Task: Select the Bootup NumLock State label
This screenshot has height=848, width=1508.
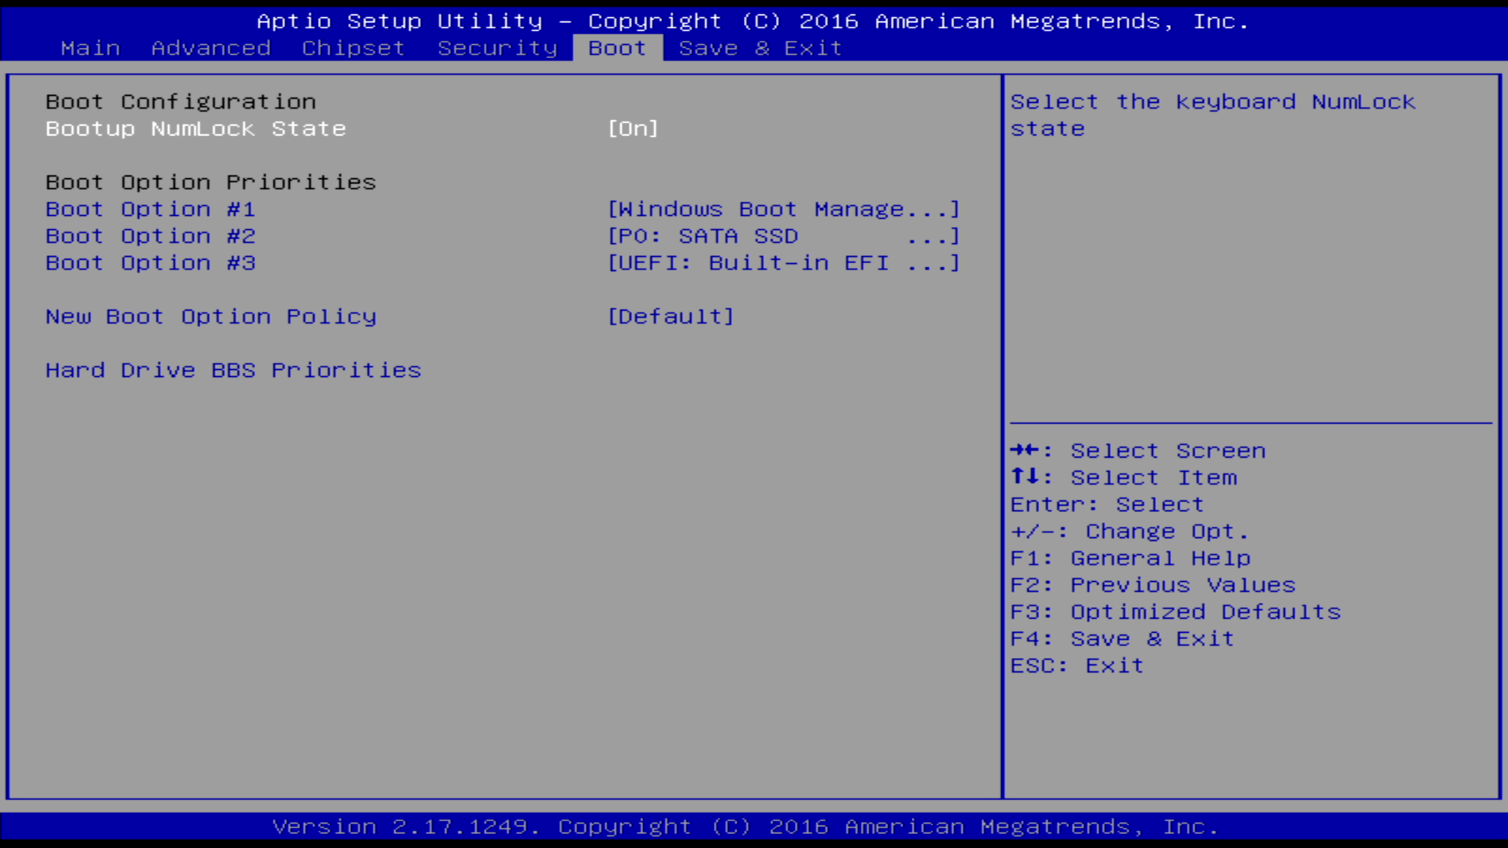Action: pos(196,129)
